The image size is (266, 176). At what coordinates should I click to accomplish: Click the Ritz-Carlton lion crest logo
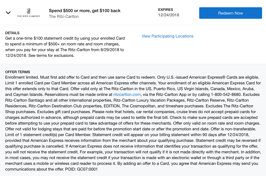28,11
